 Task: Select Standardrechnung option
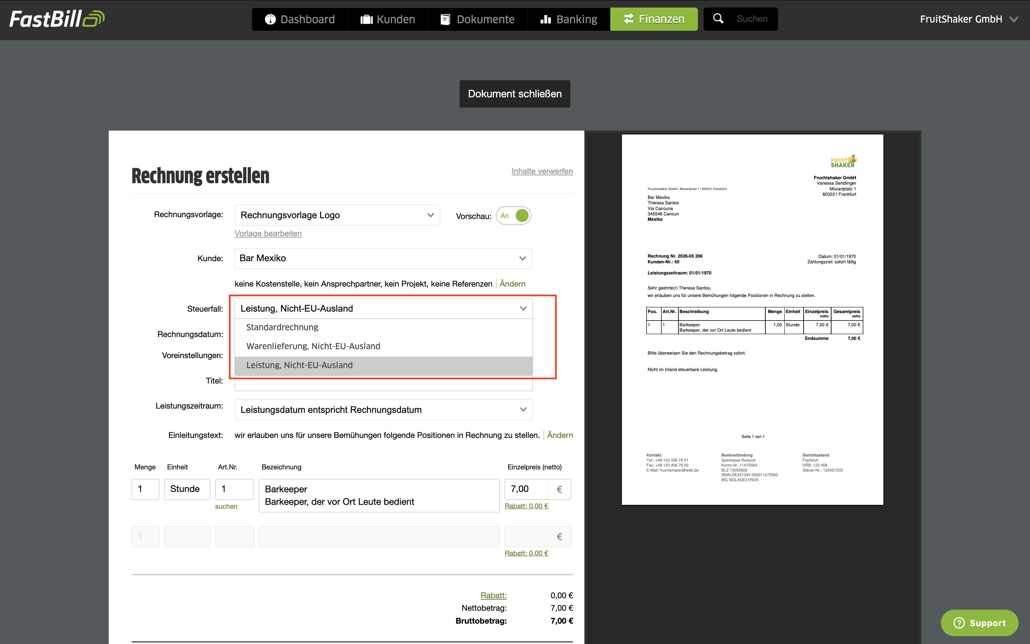coord(383,327)
